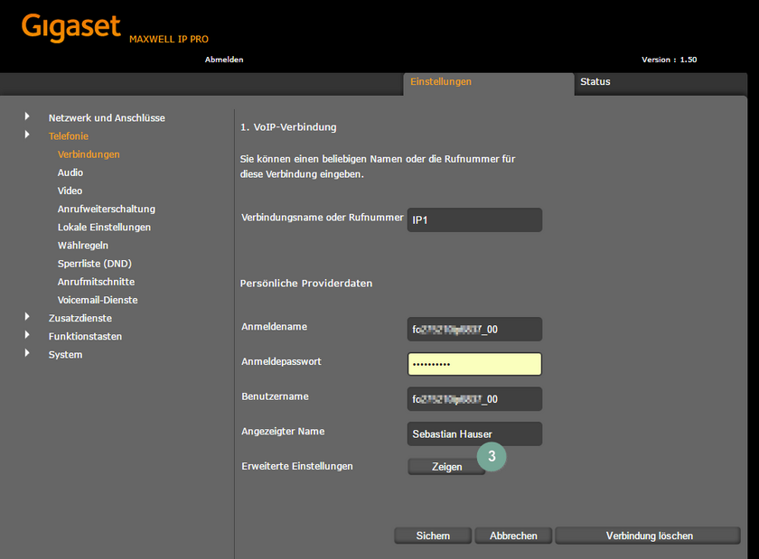This screenshot has width=759, height=559.
Task: Open Audio settings in sidebar
Action: click(x=70, y=172)
